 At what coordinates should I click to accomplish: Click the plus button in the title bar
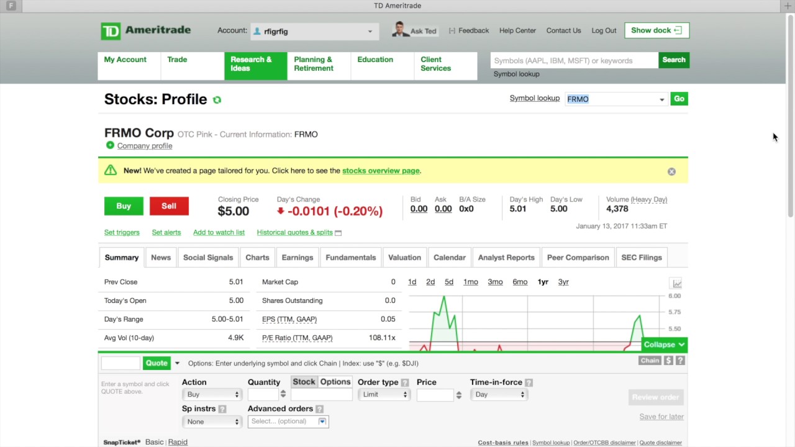click(788, 6)
